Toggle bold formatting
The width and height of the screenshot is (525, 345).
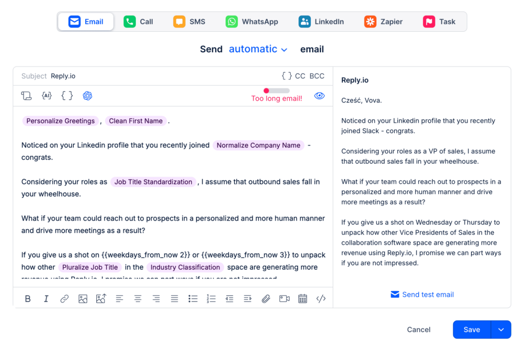[x=28, y=298]
